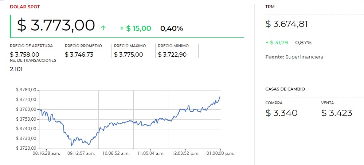Click the + $ 15,00 price change
The width and height of the screenshot is (364, 165).
pyautogui.click(x=136, y=28)
